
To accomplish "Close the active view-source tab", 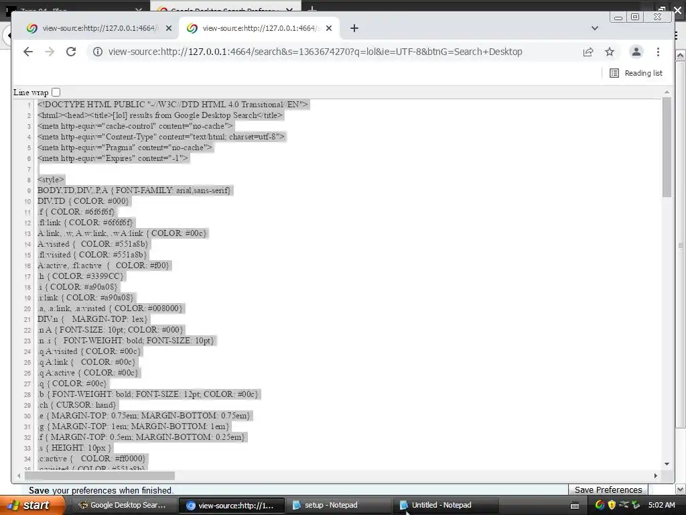I will point(329,28).
